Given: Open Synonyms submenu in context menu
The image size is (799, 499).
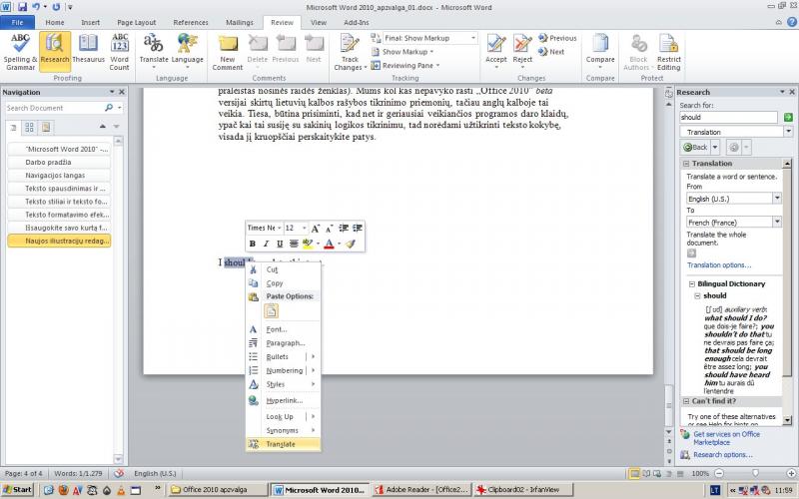Looking at the screenshot, I should point(283,431).
